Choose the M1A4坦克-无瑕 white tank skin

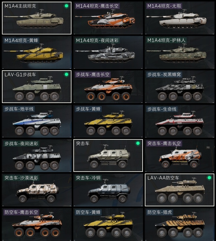tap(180, 18)
